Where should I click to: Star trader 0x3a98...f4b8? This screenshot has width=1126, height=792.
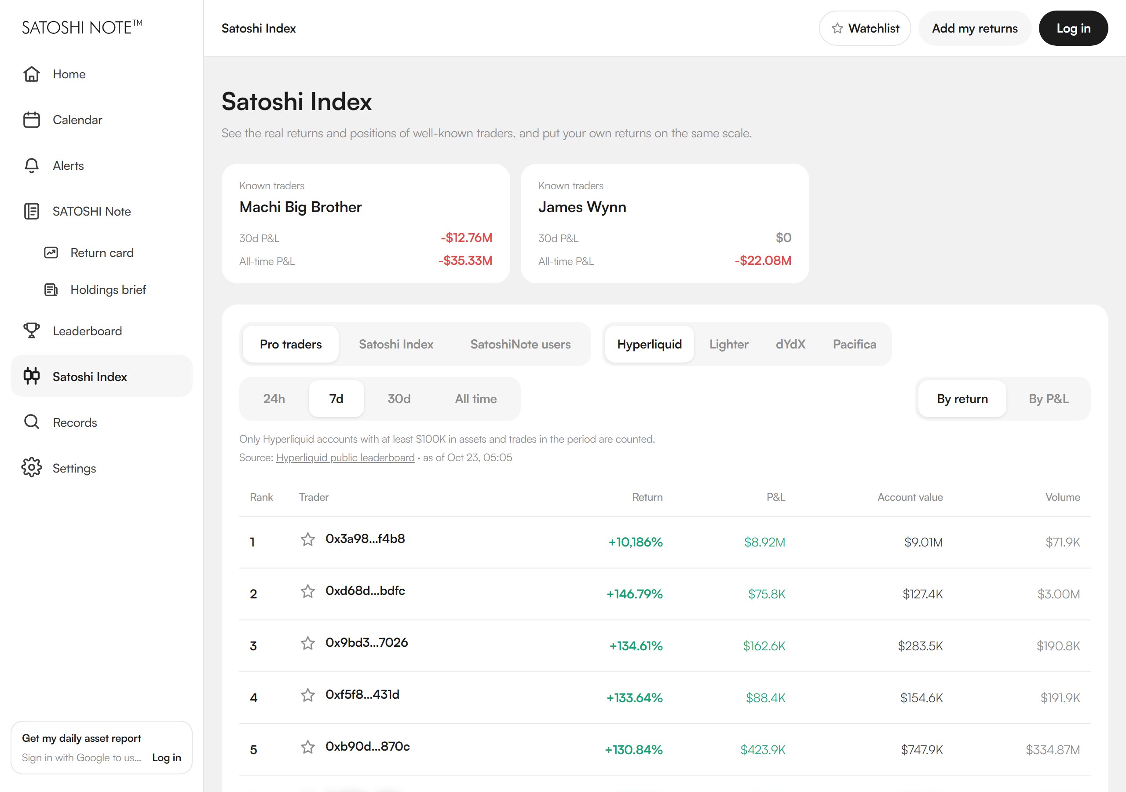[x=307, y=539]
